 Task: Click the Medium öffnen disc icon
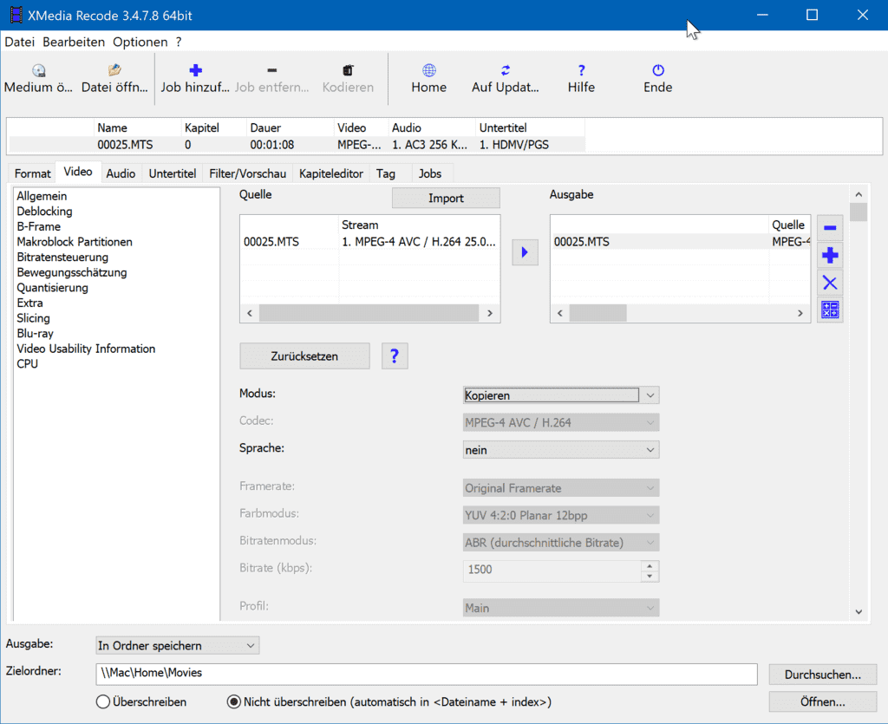(x=39, y=70)
